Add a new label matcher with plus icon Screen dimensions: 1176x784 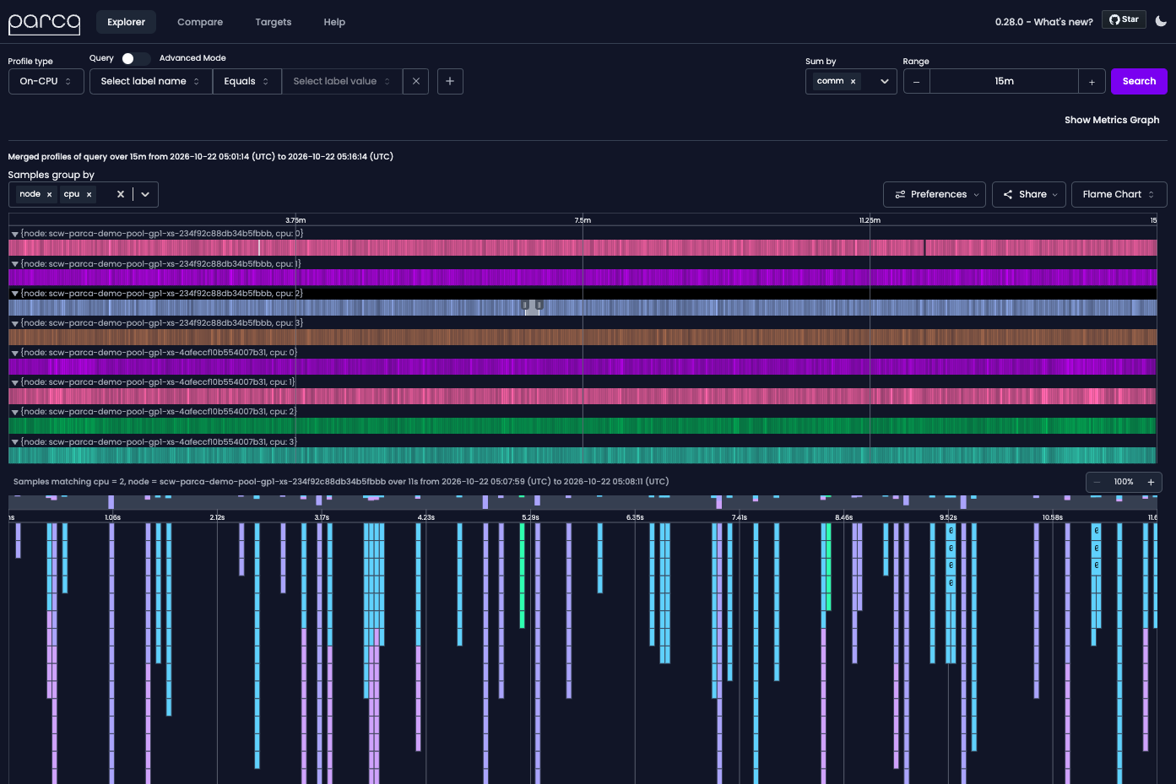pos(450,81)
